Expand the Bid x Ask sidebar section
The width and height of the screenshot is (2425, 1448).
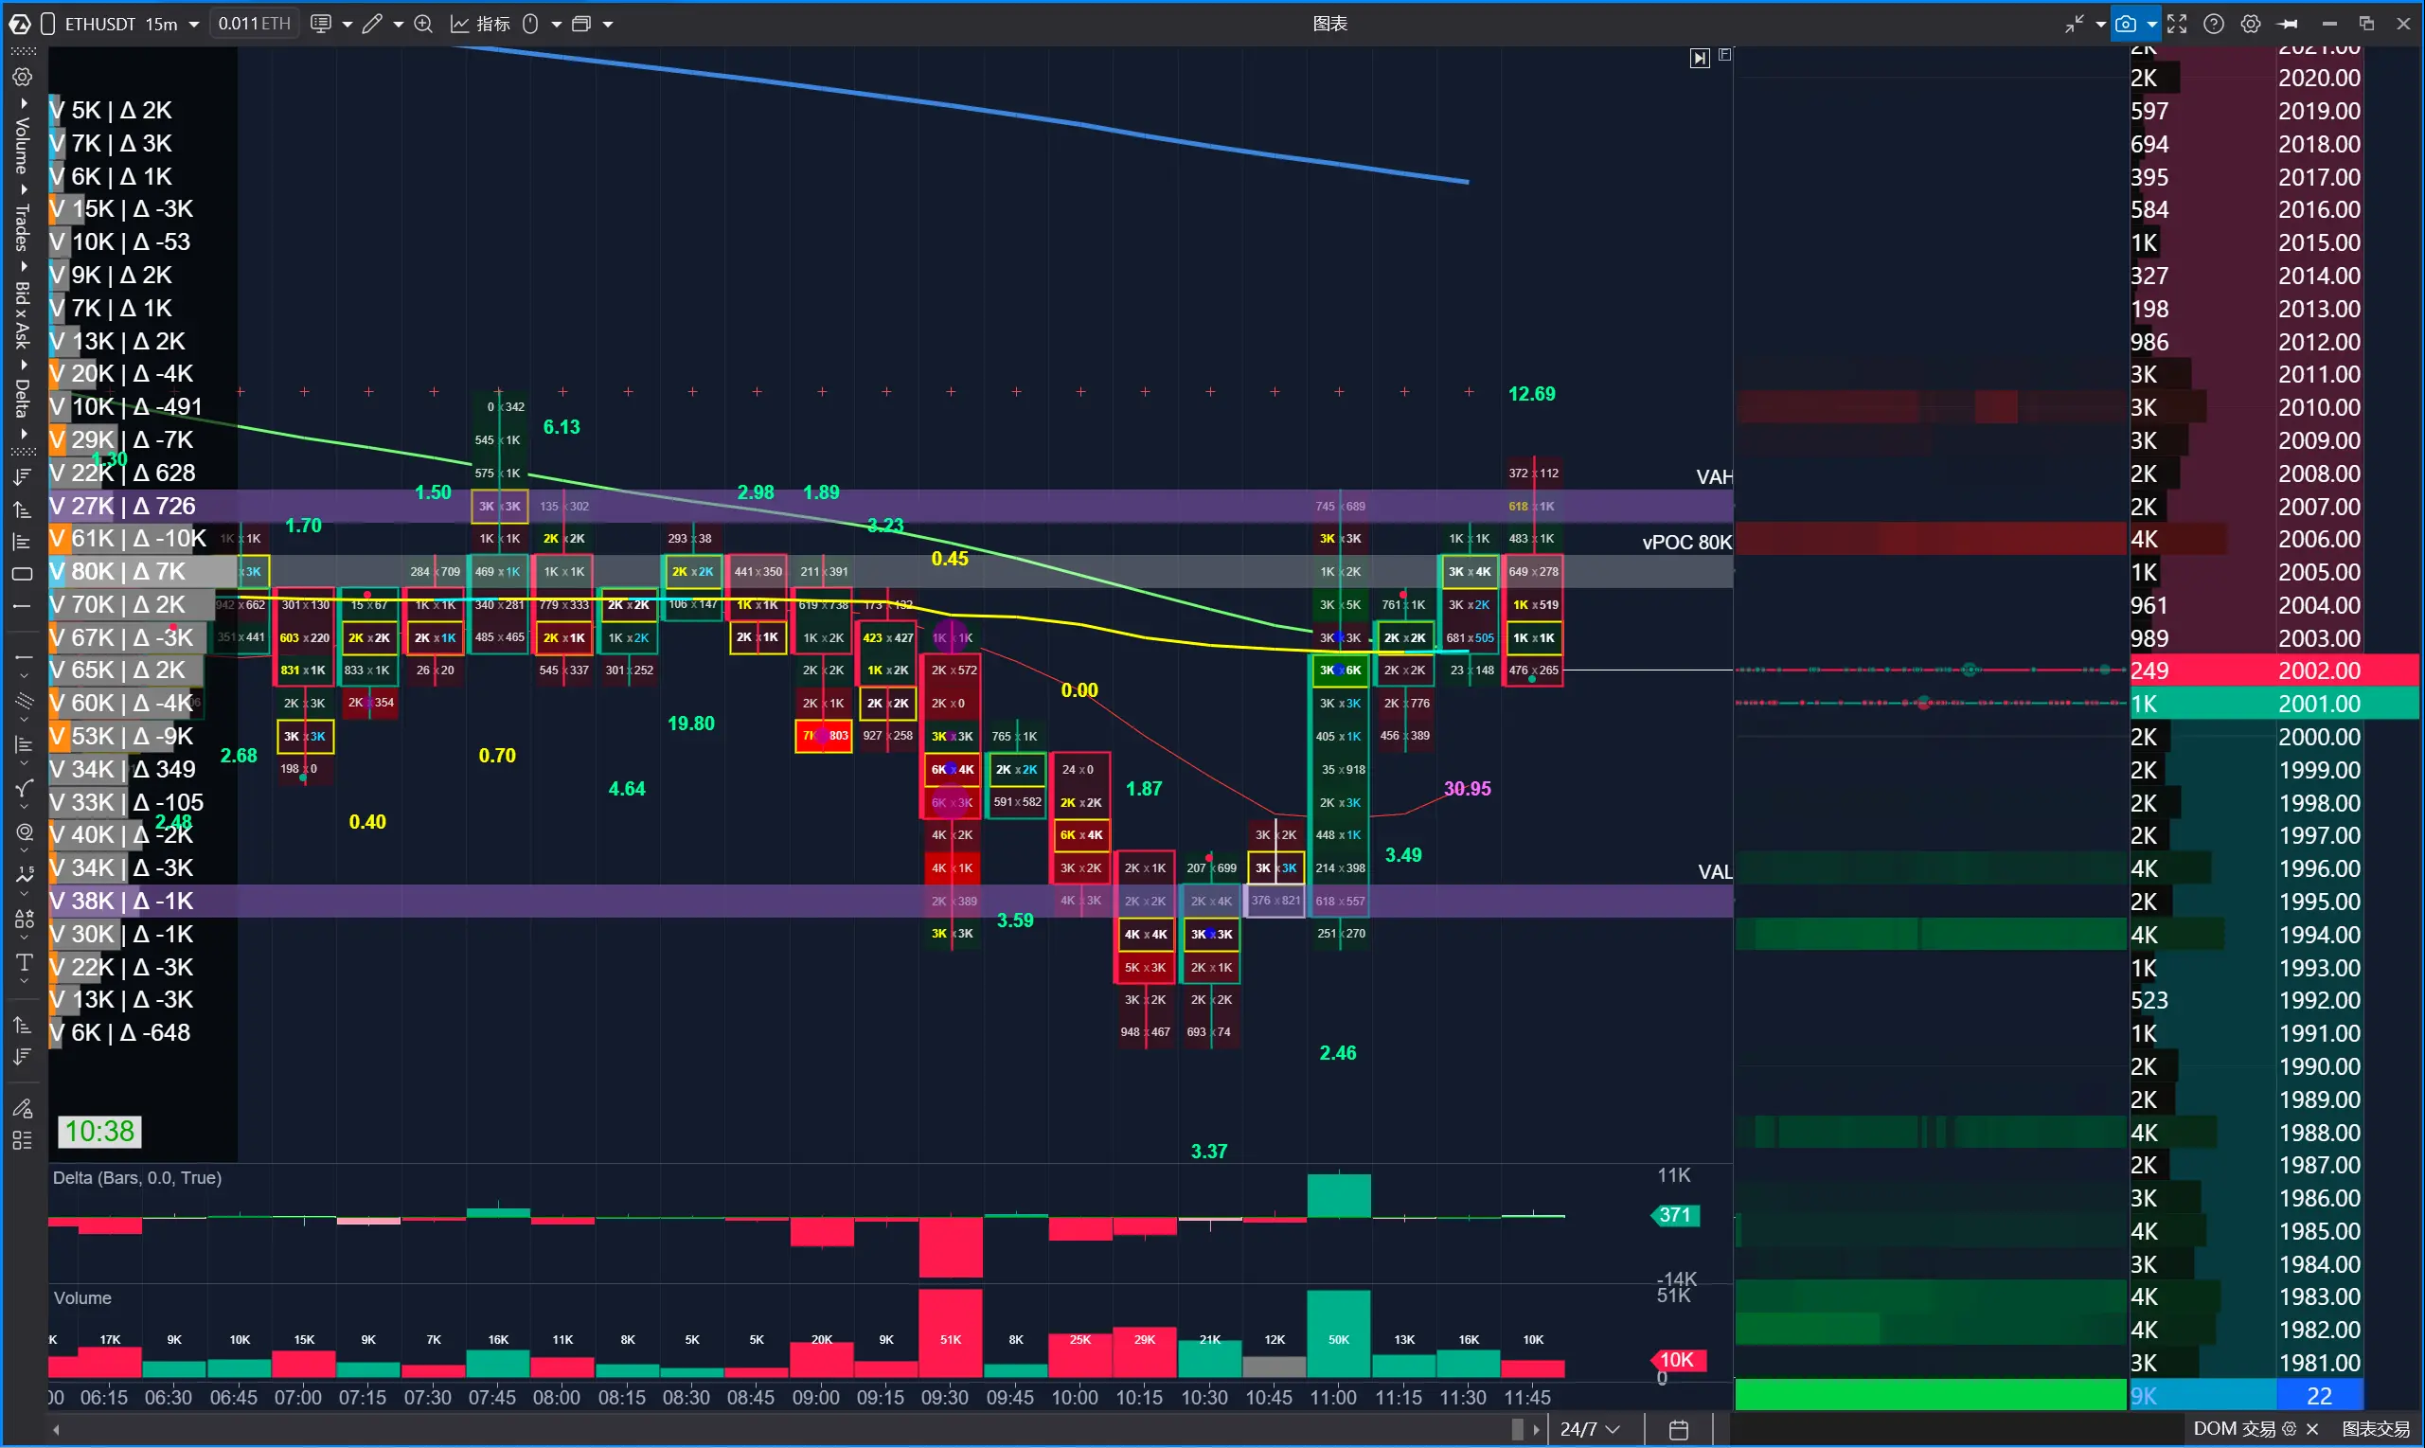[23, 314]
